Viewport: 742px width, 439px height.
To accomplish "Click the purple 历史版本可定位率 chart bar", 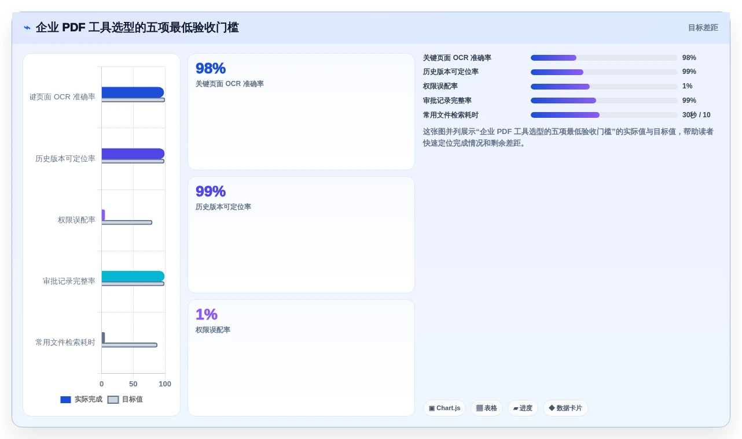I will [x=133, y=154].
